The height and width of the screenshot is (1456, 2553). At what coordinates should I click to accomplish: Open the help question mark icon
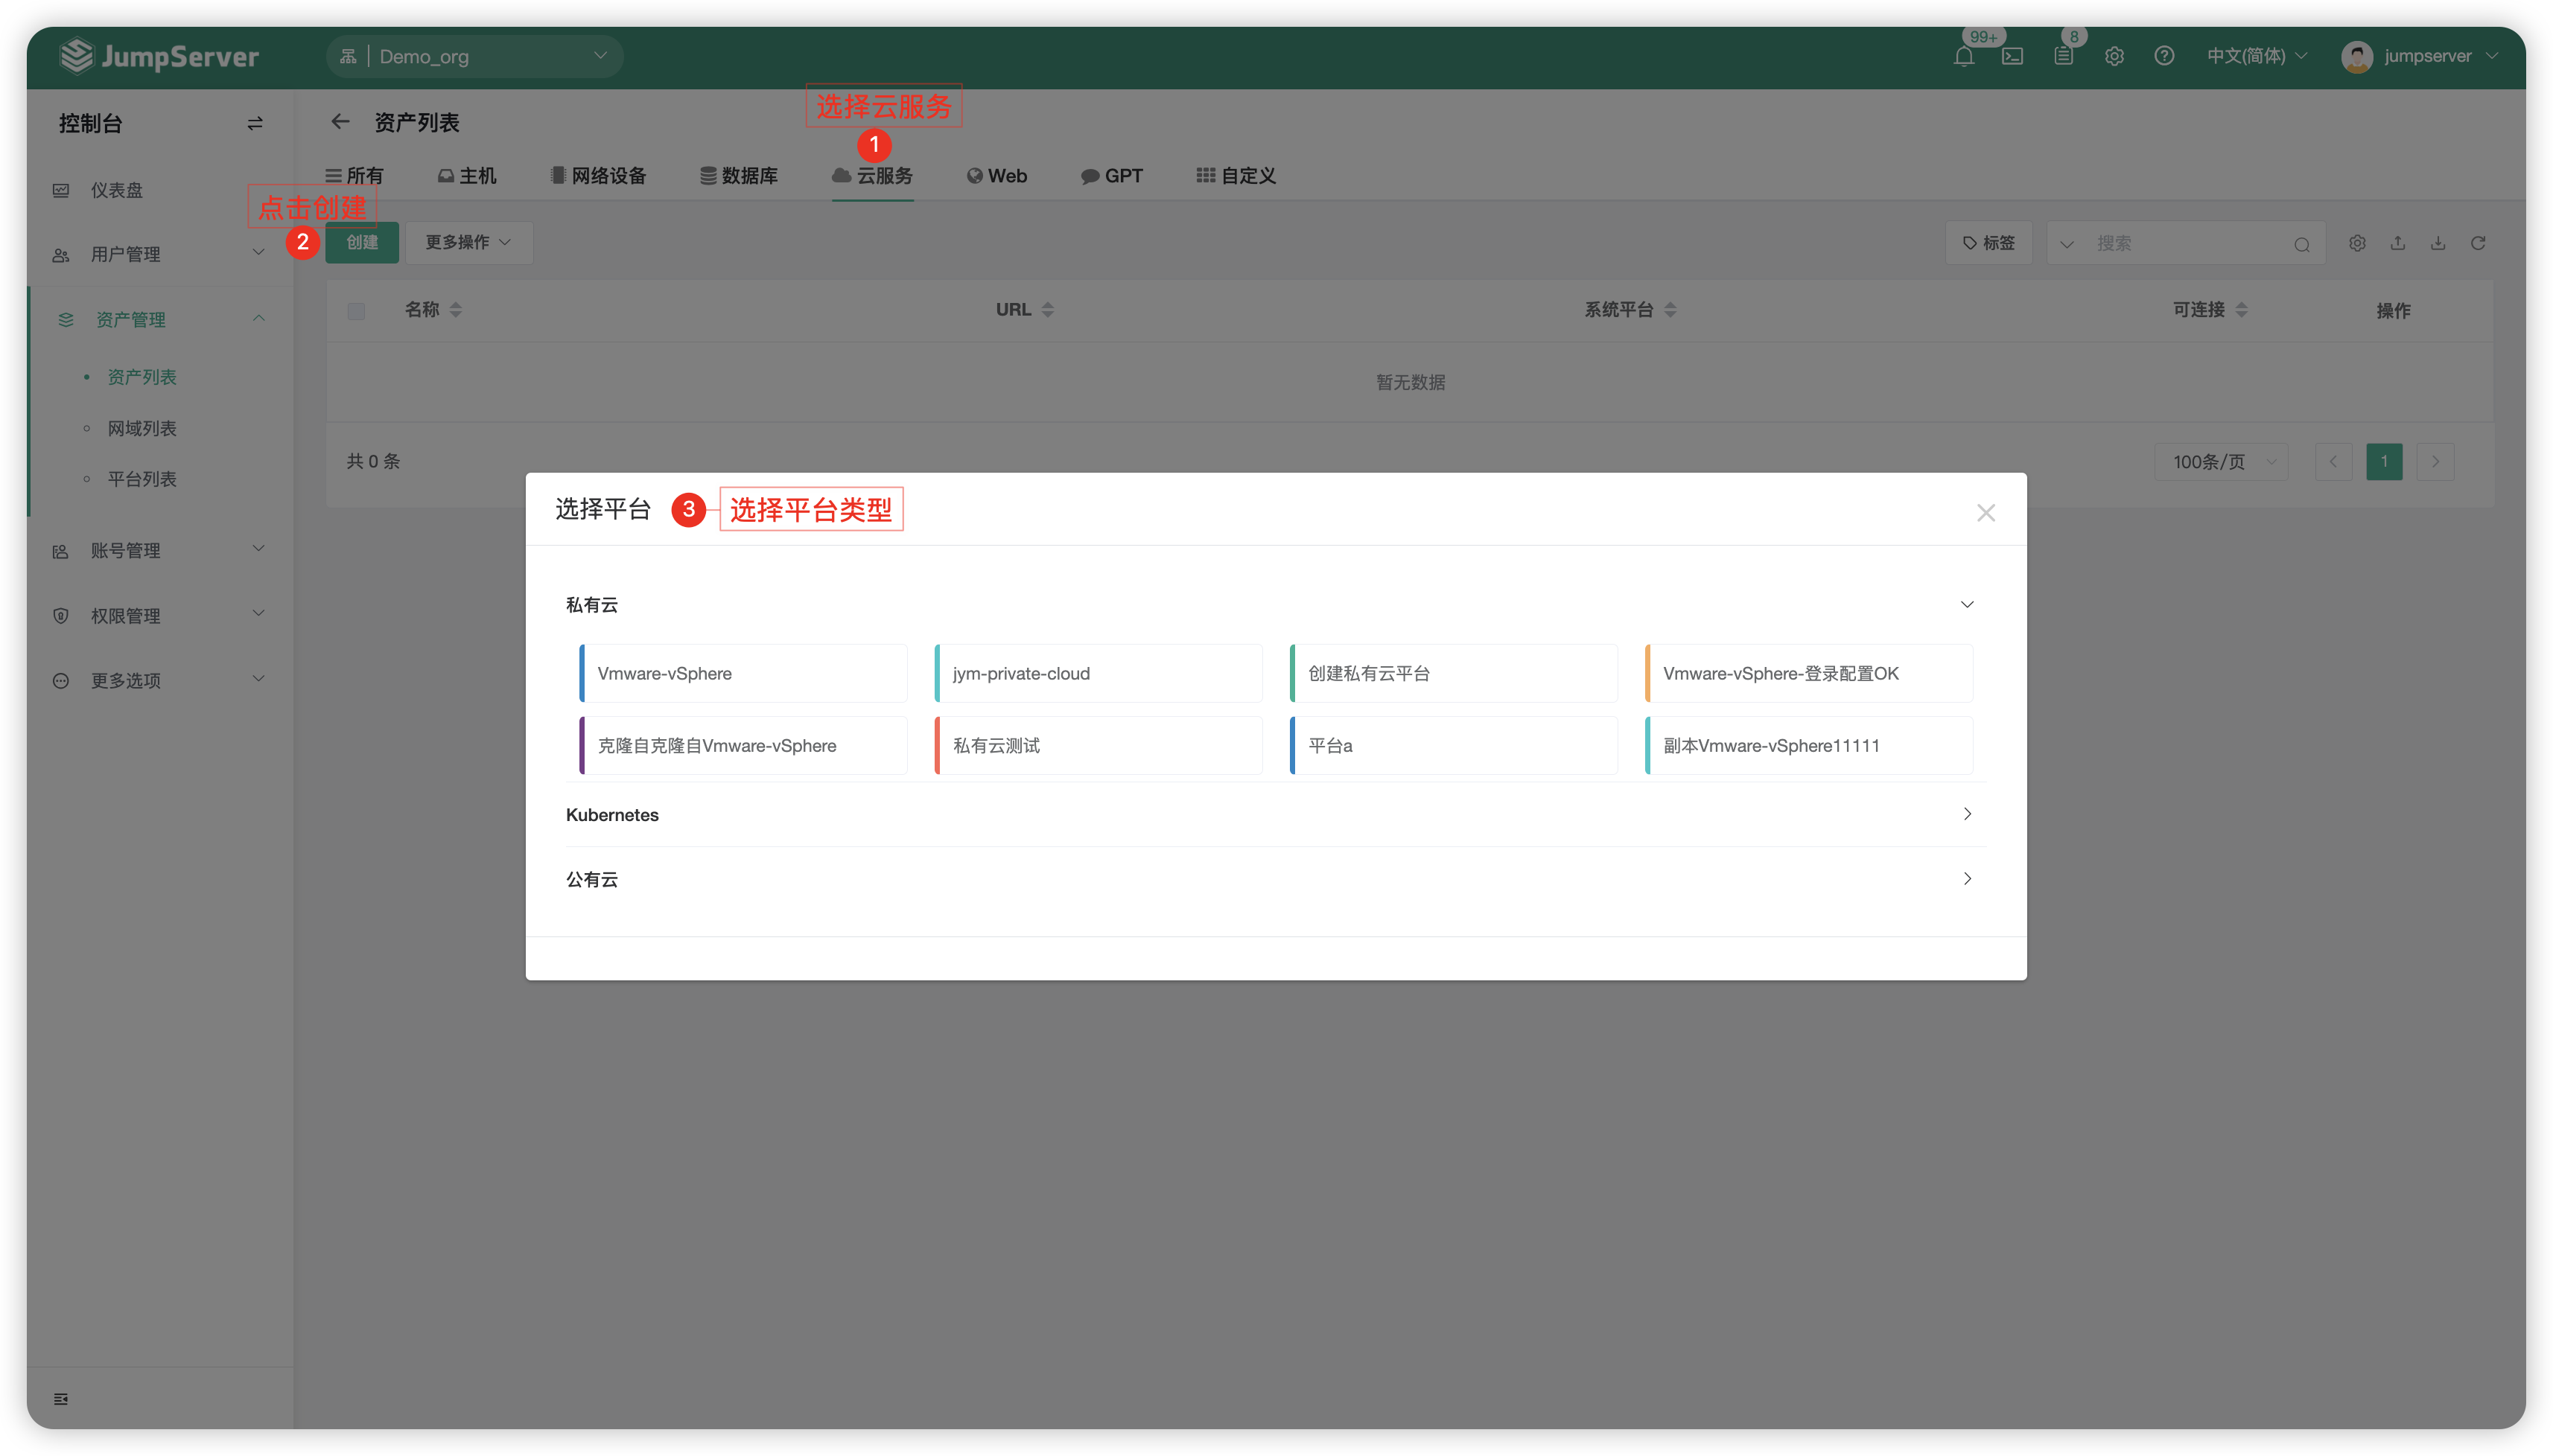pos(2163,56)
